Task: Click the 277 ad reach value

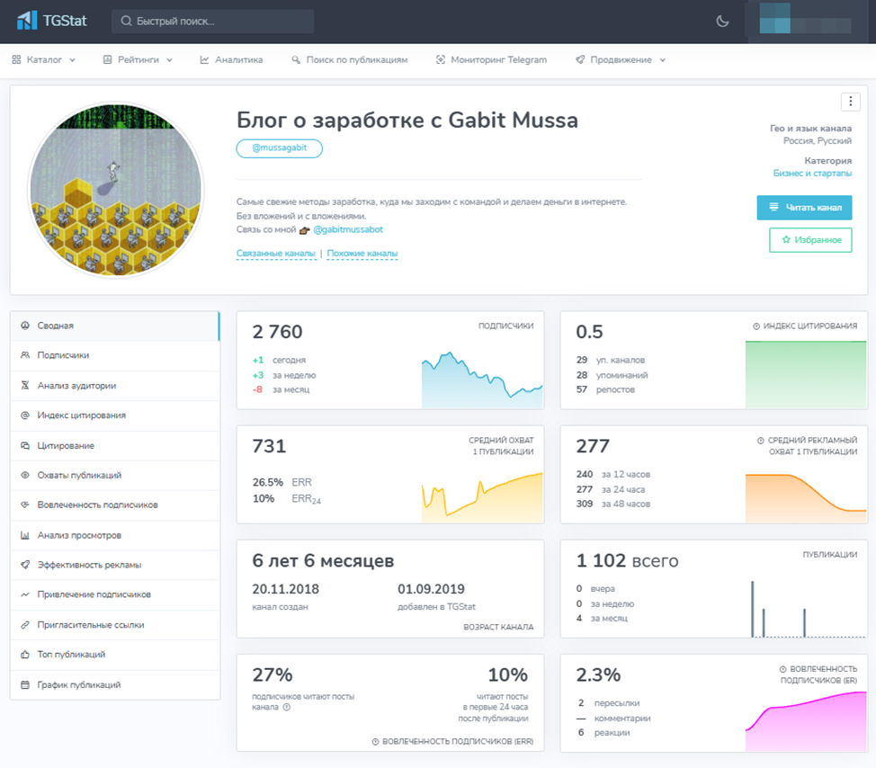Action: pyautogui.click(x=593, y=446)
